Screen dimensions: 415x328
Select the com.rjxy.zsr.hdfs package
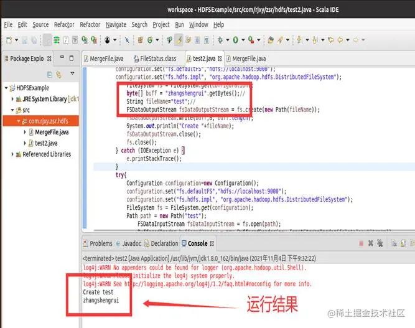click(41, 121)
